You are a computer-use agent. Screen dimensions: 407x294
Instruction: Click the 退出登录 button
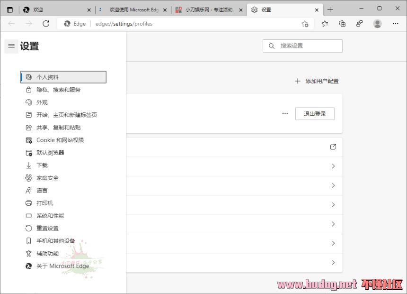click(x=315, y=113)
